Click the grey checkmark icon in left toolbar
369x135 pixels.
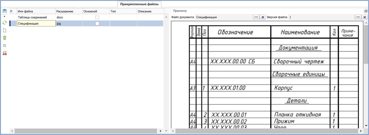click(x=4, y=46)
